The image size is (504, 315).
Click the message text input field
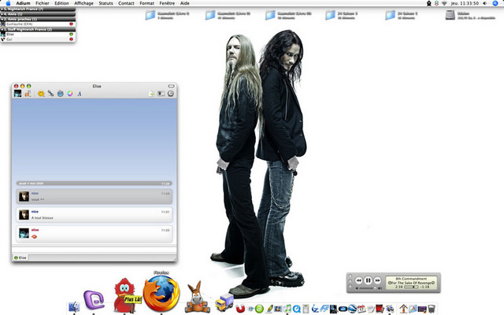coord(93,247)
